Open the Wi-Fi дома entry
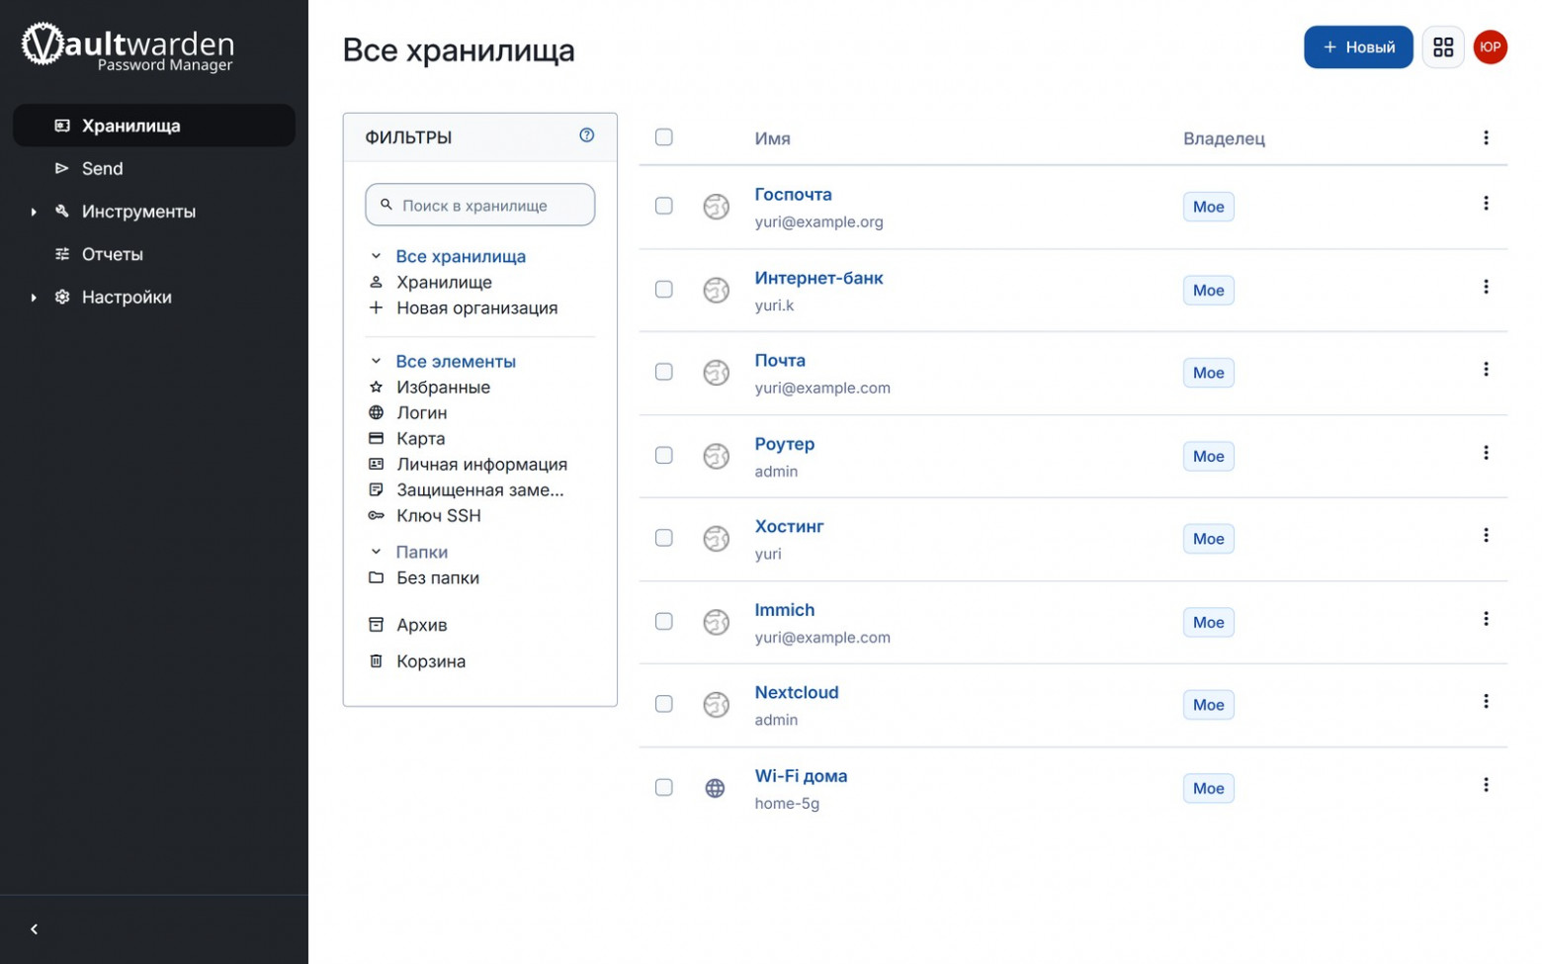Viewport: 1542px width, 964px height. pyautogui.click(x=801, y=776)
